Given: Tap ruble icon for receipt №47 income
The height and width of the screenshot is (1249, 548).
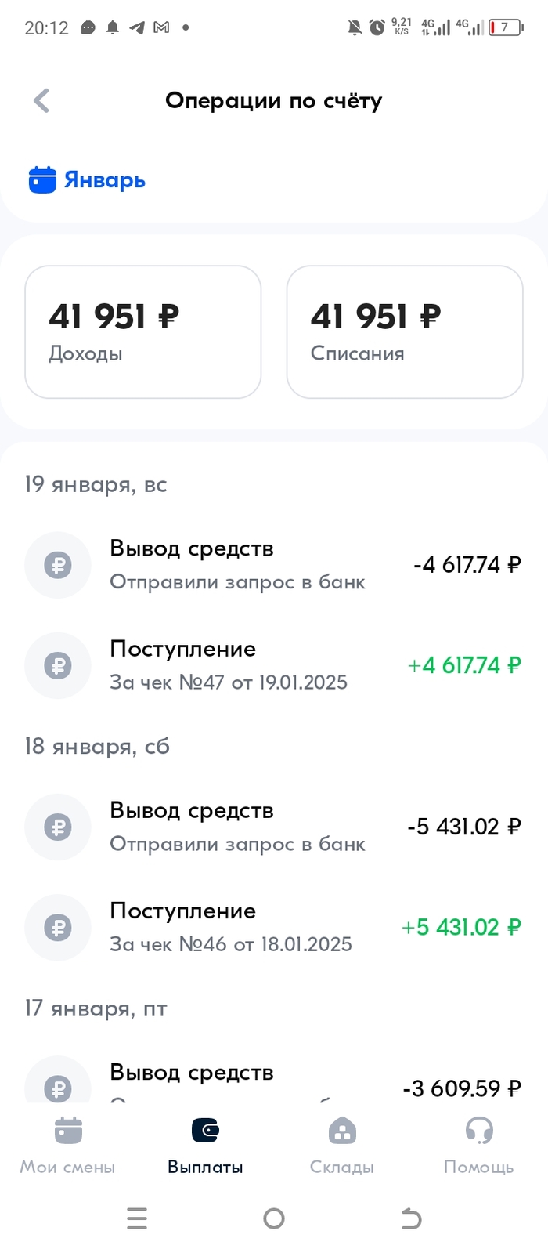Looking at the screenshot, I should click(58, 665).
